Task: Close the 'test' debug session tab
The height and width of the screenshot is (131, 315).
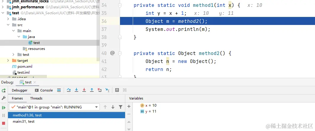Action: click(35, 82)
